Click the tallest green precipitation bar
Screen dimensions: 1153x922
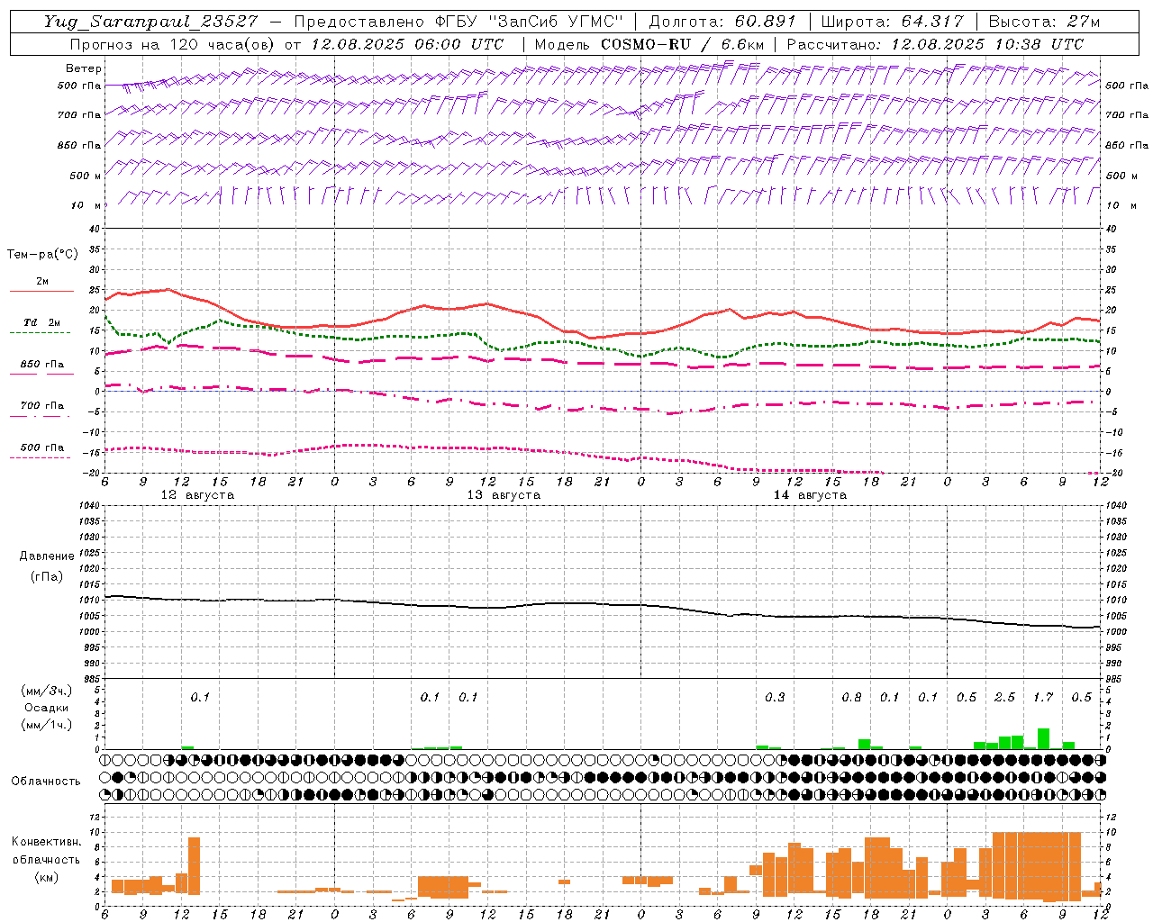tap(1043, 739)
